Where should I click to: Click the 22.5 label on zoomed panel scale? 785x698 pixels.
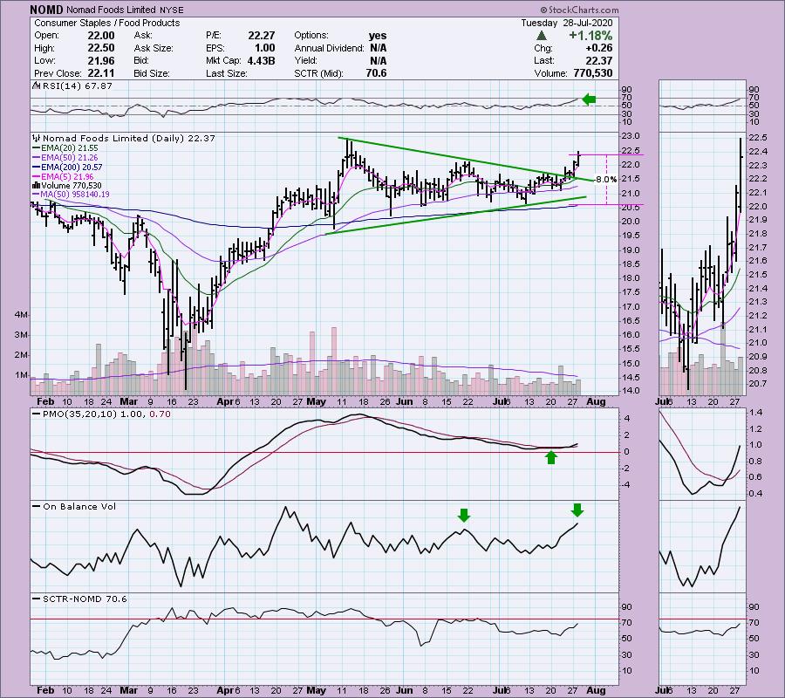click(x=757, y=138)
